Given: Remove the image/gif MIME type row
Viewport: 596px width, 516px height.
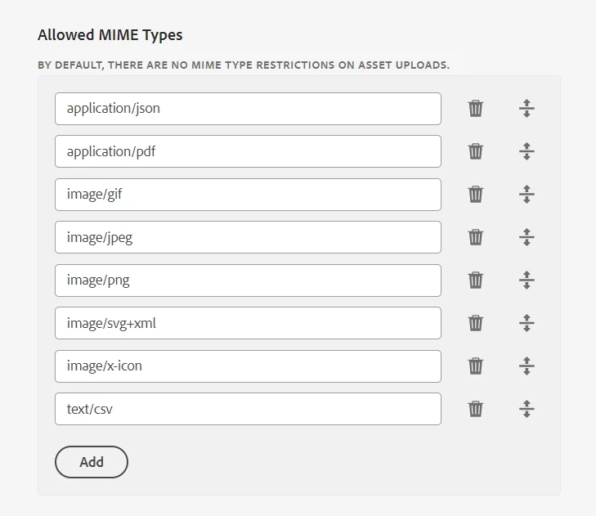Looking at the screenshot, I should pyautogui.click(x=475, y=195).
